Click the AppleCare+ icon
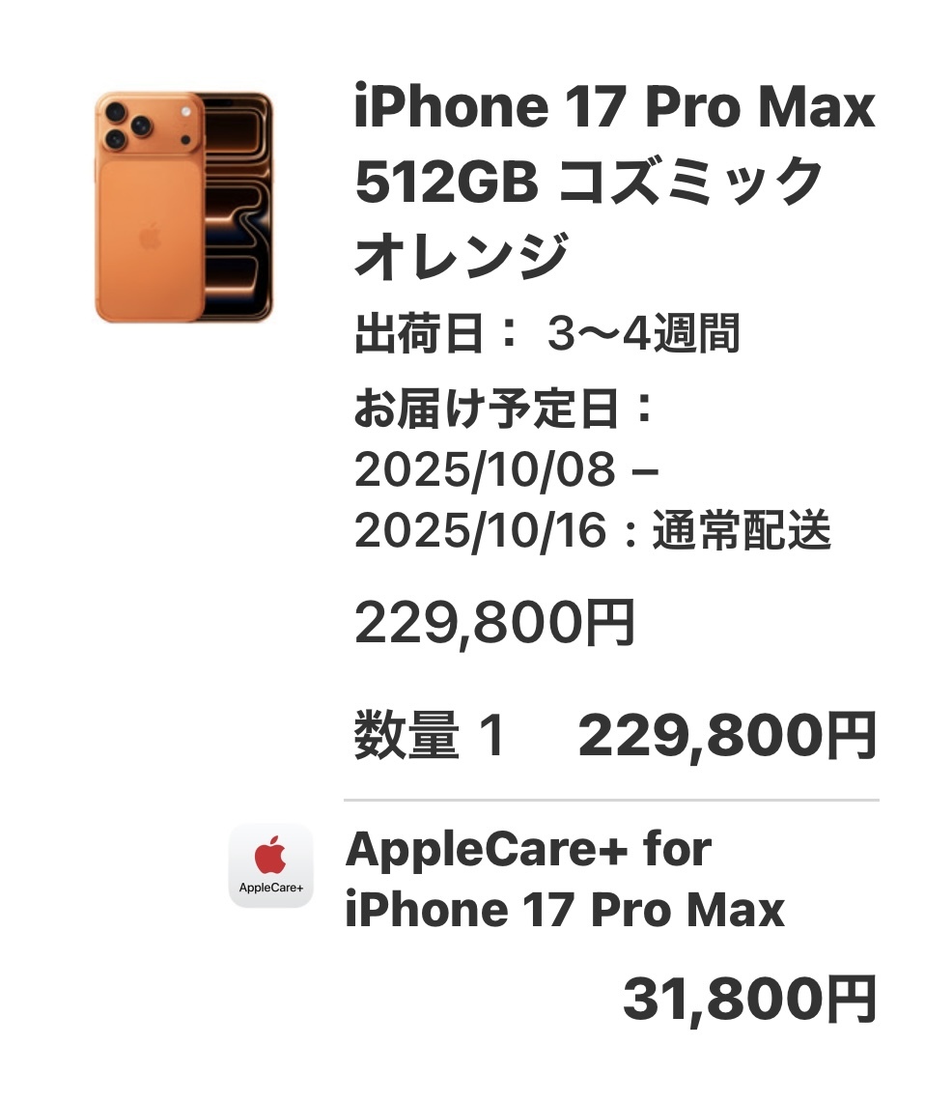The image size is (925, 1101). (271, 865)
